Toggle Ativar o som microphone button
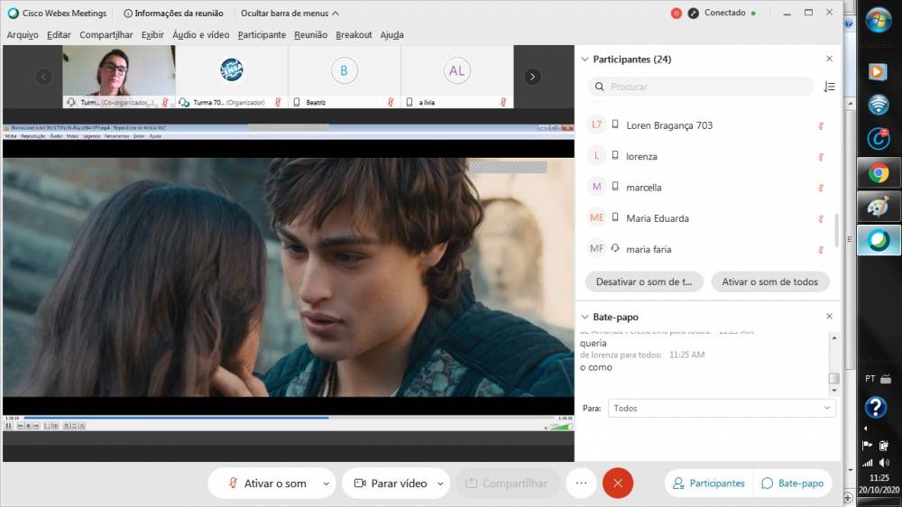The height and width of the screenshot is (507, 902). pyautogui.click(x=266, y=484)
